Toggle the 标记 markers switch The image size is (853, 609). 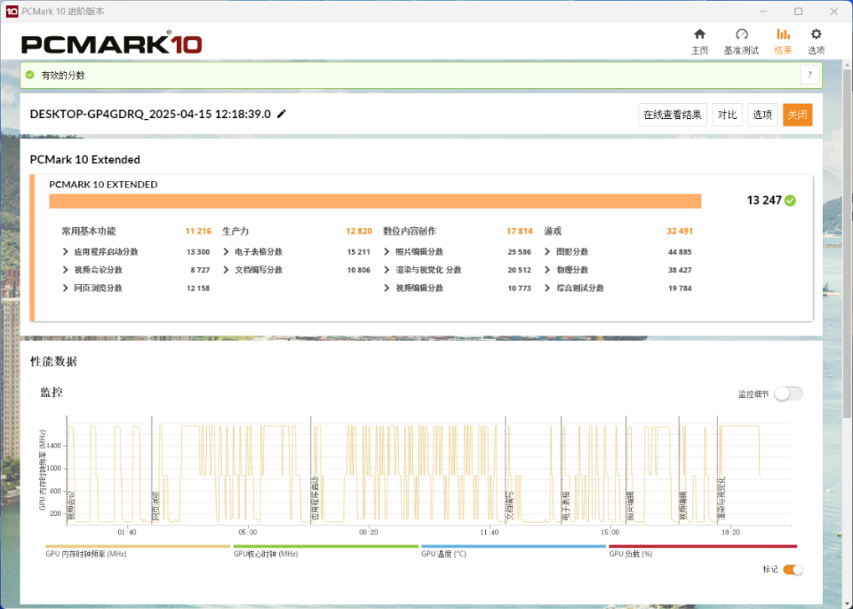pyautogui.click(x=793, y=569)
